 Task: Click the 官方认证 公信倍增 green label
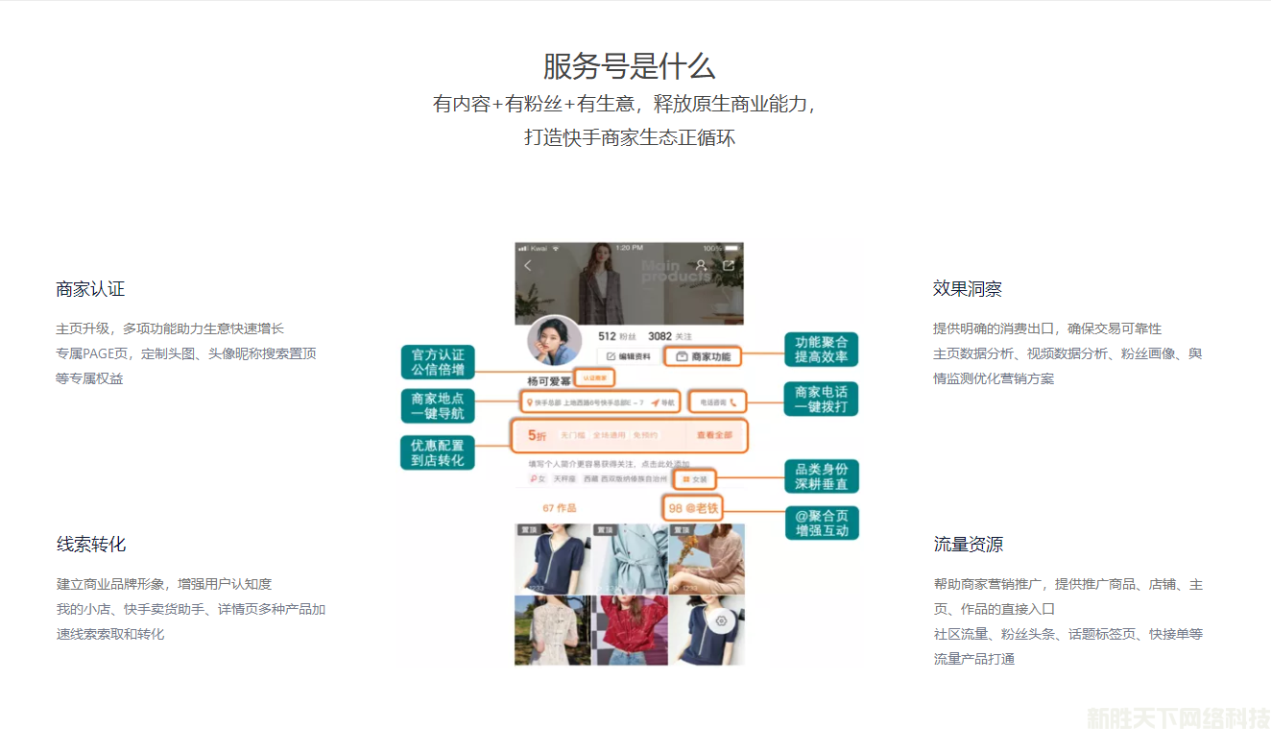(438, 362)
